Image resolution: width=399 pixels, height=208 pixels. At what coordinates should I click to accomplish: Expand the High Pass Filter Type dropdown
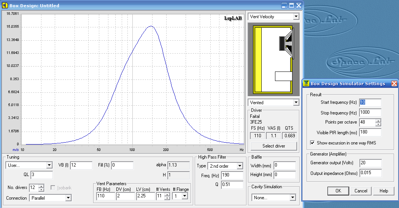240,166
